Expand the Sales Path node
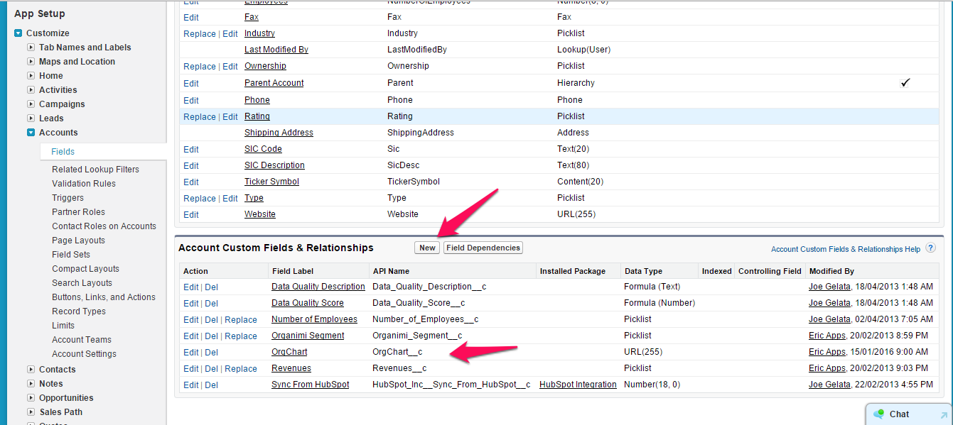 tap(31, 412)
